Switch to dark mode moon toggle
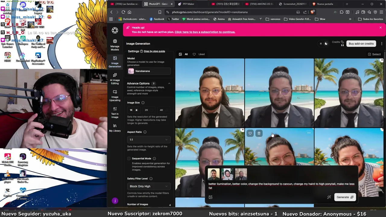386x217 pixels. tap(326, 44)
